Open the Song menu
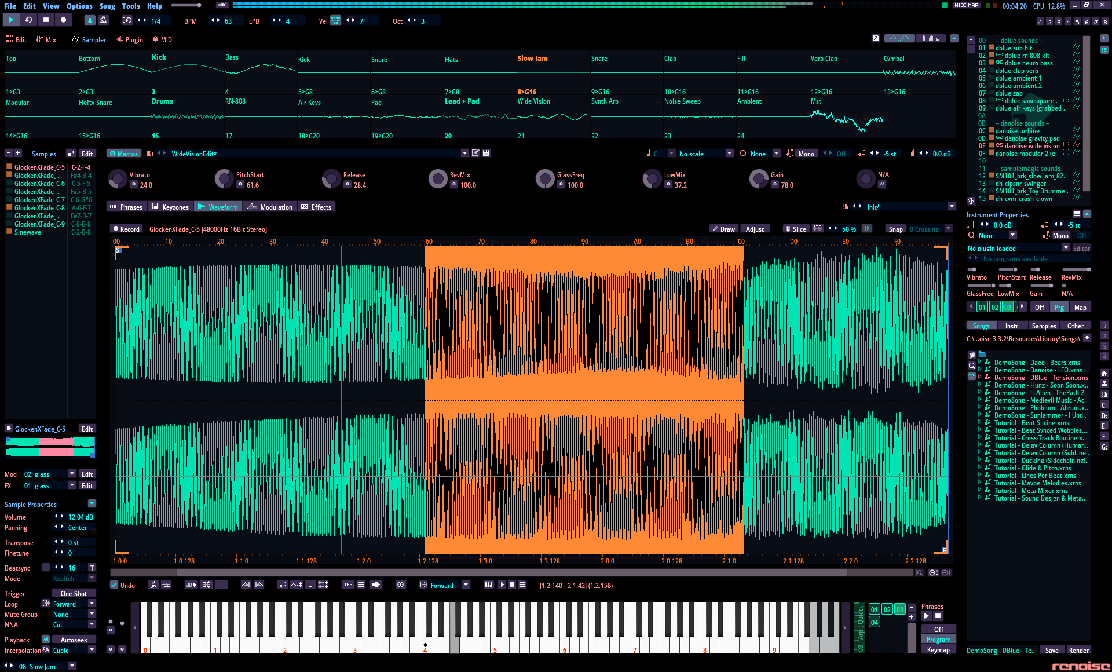This screenshot has width=1112, height=672. click(107, 6)
